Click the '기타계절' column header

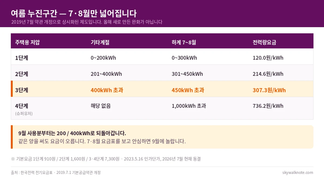[100, 42]
